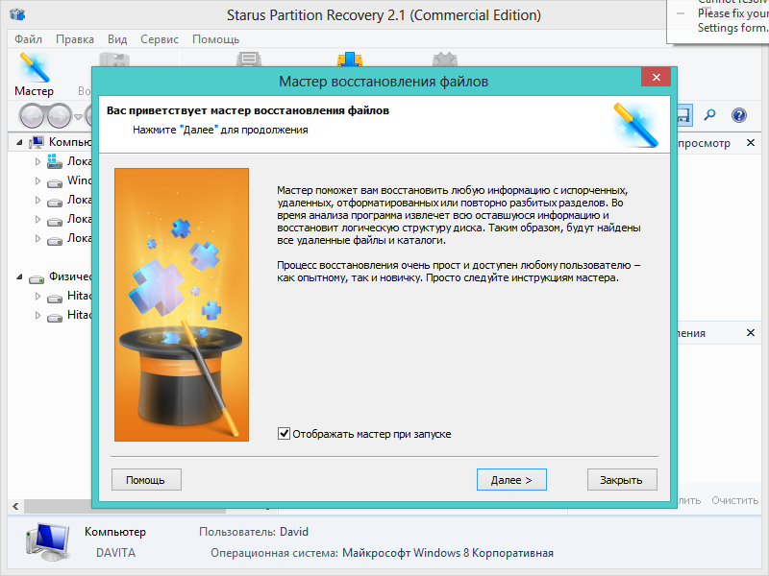Click the DAVITA computer name text
769x576 pixels.
[115, 553]
